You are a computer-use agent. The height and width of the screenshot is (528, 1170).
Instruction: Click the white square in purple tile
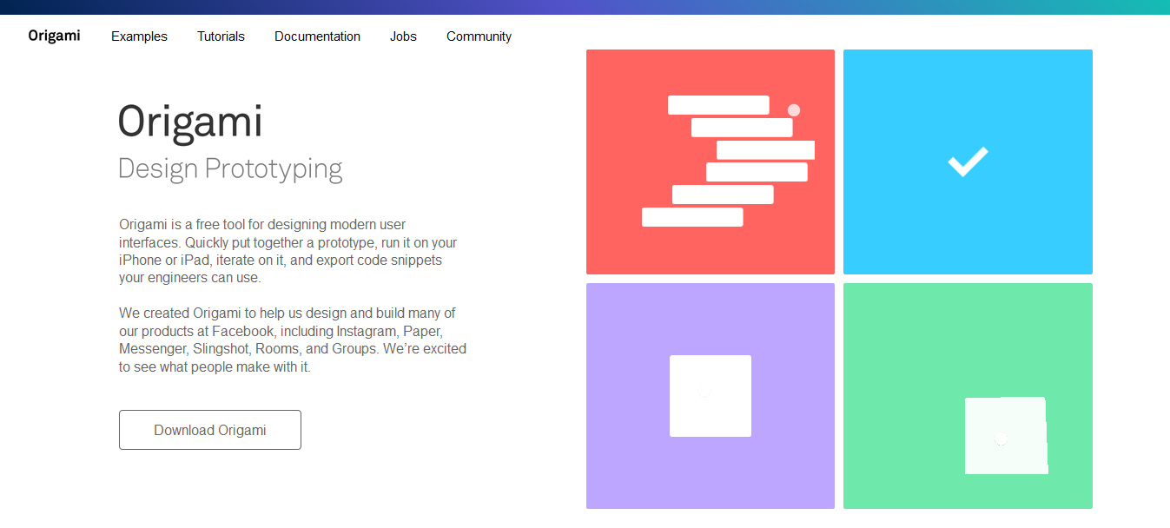(711, 396)
